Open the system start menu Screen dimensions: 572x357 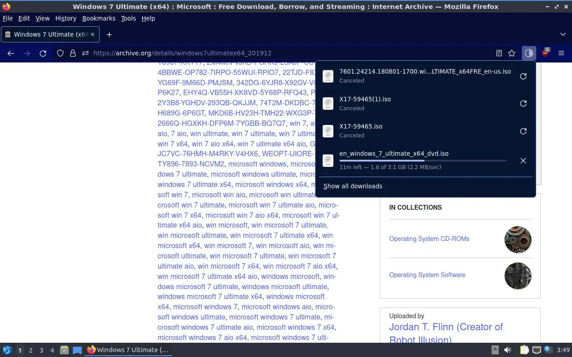pyautogui.click(x=7, y=350)
